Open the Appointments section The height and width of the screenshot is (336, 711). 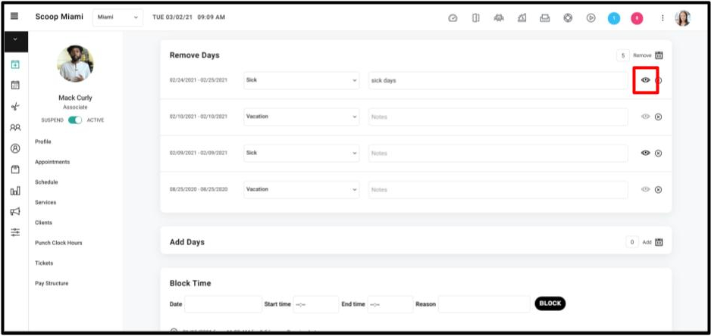52,162
